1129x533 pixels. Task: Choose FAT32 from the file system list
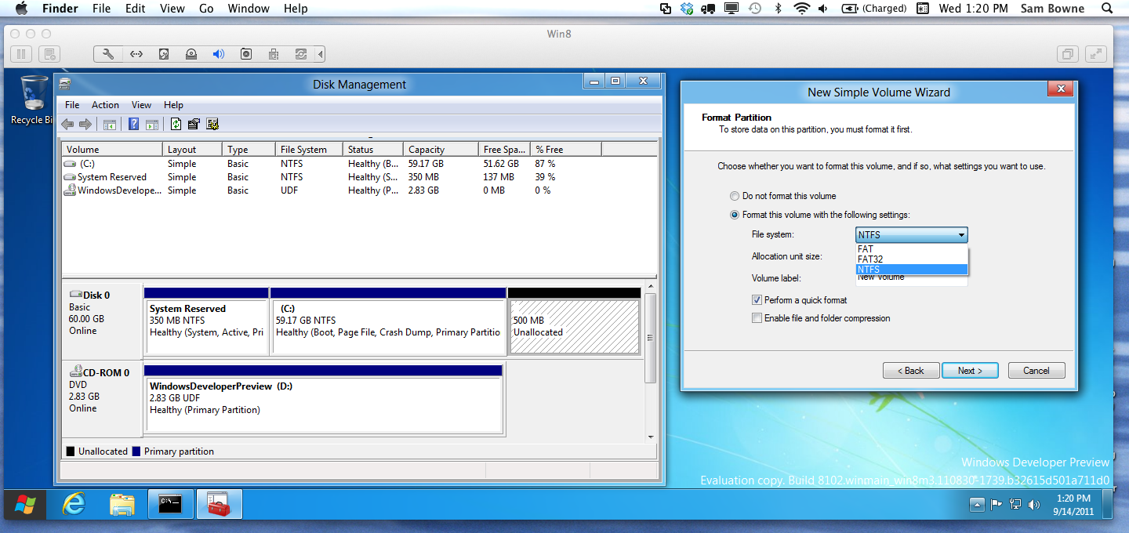pyautogui.click(x=870, y=259)
